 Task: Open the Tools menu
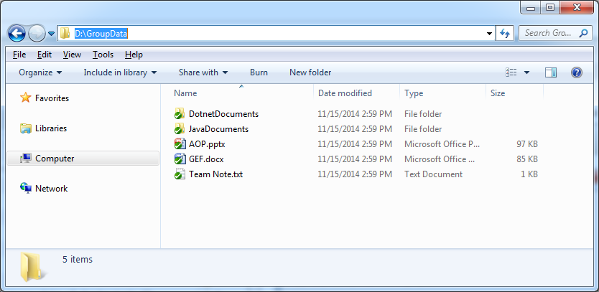pyautogui.click(x=103, y=55)
